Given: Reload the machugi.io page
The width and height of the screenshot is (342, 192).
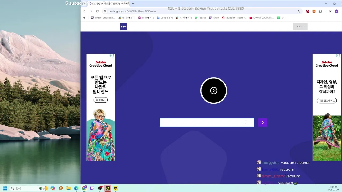Looking at the screenshot, I should pos(97,11).
